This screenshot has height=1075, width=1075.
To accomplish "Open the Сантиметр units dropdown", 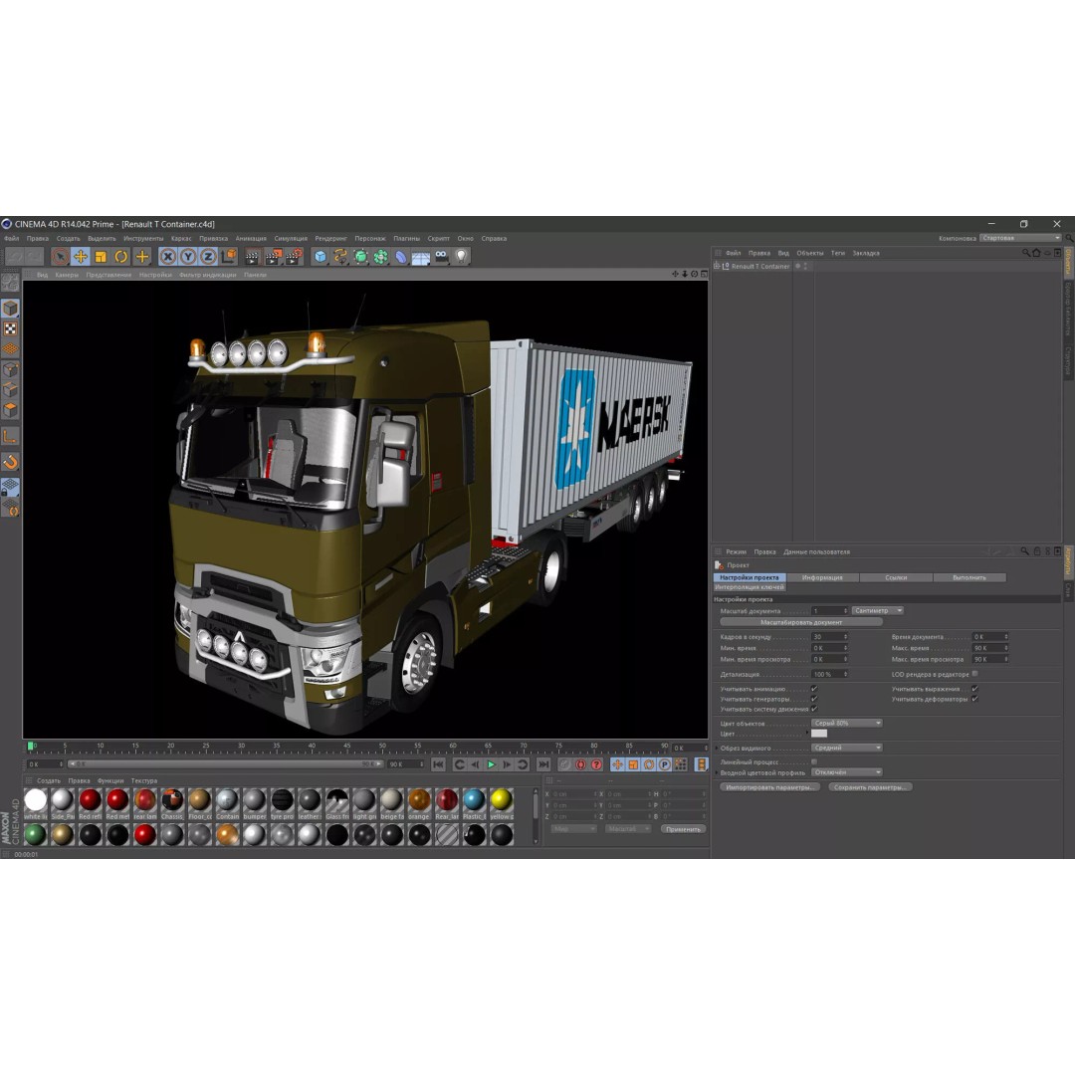I will [x=878, y=610].
